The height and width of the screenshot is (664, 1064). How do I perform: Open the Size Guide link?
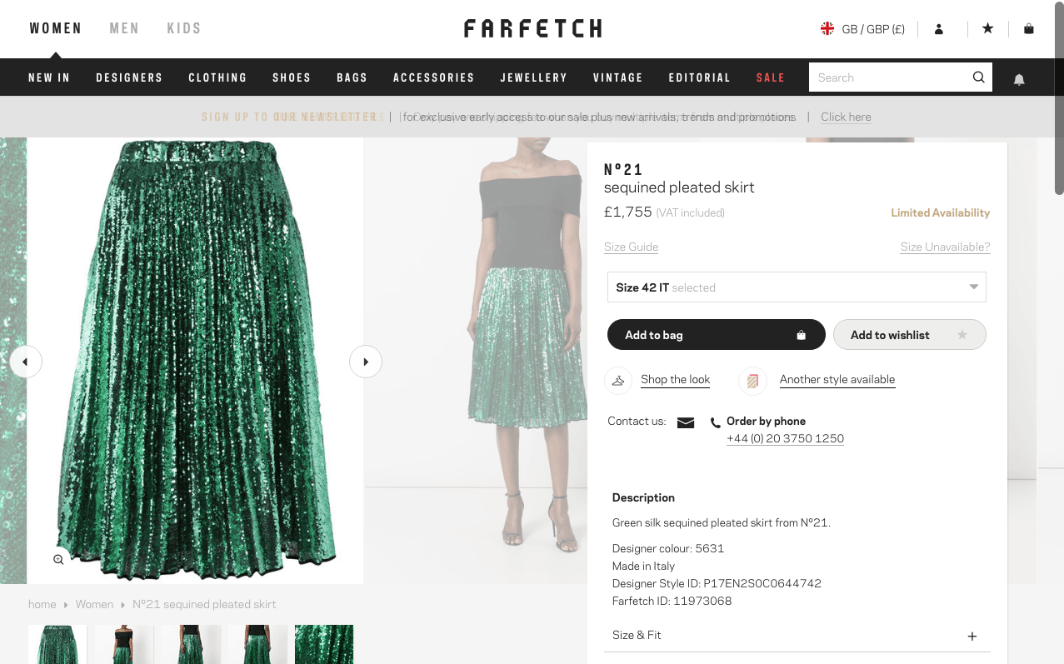click(631, 247)
